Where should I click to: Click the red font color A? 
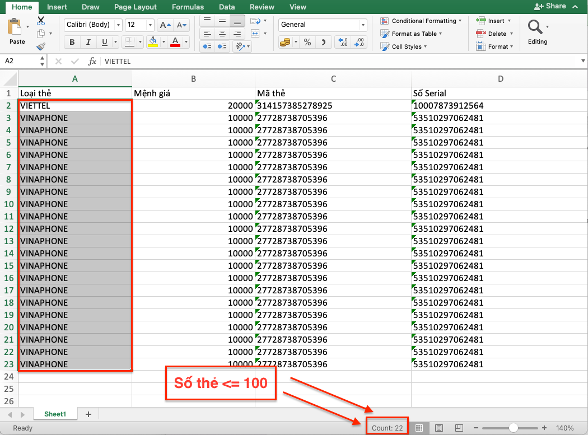coord(175,41)
